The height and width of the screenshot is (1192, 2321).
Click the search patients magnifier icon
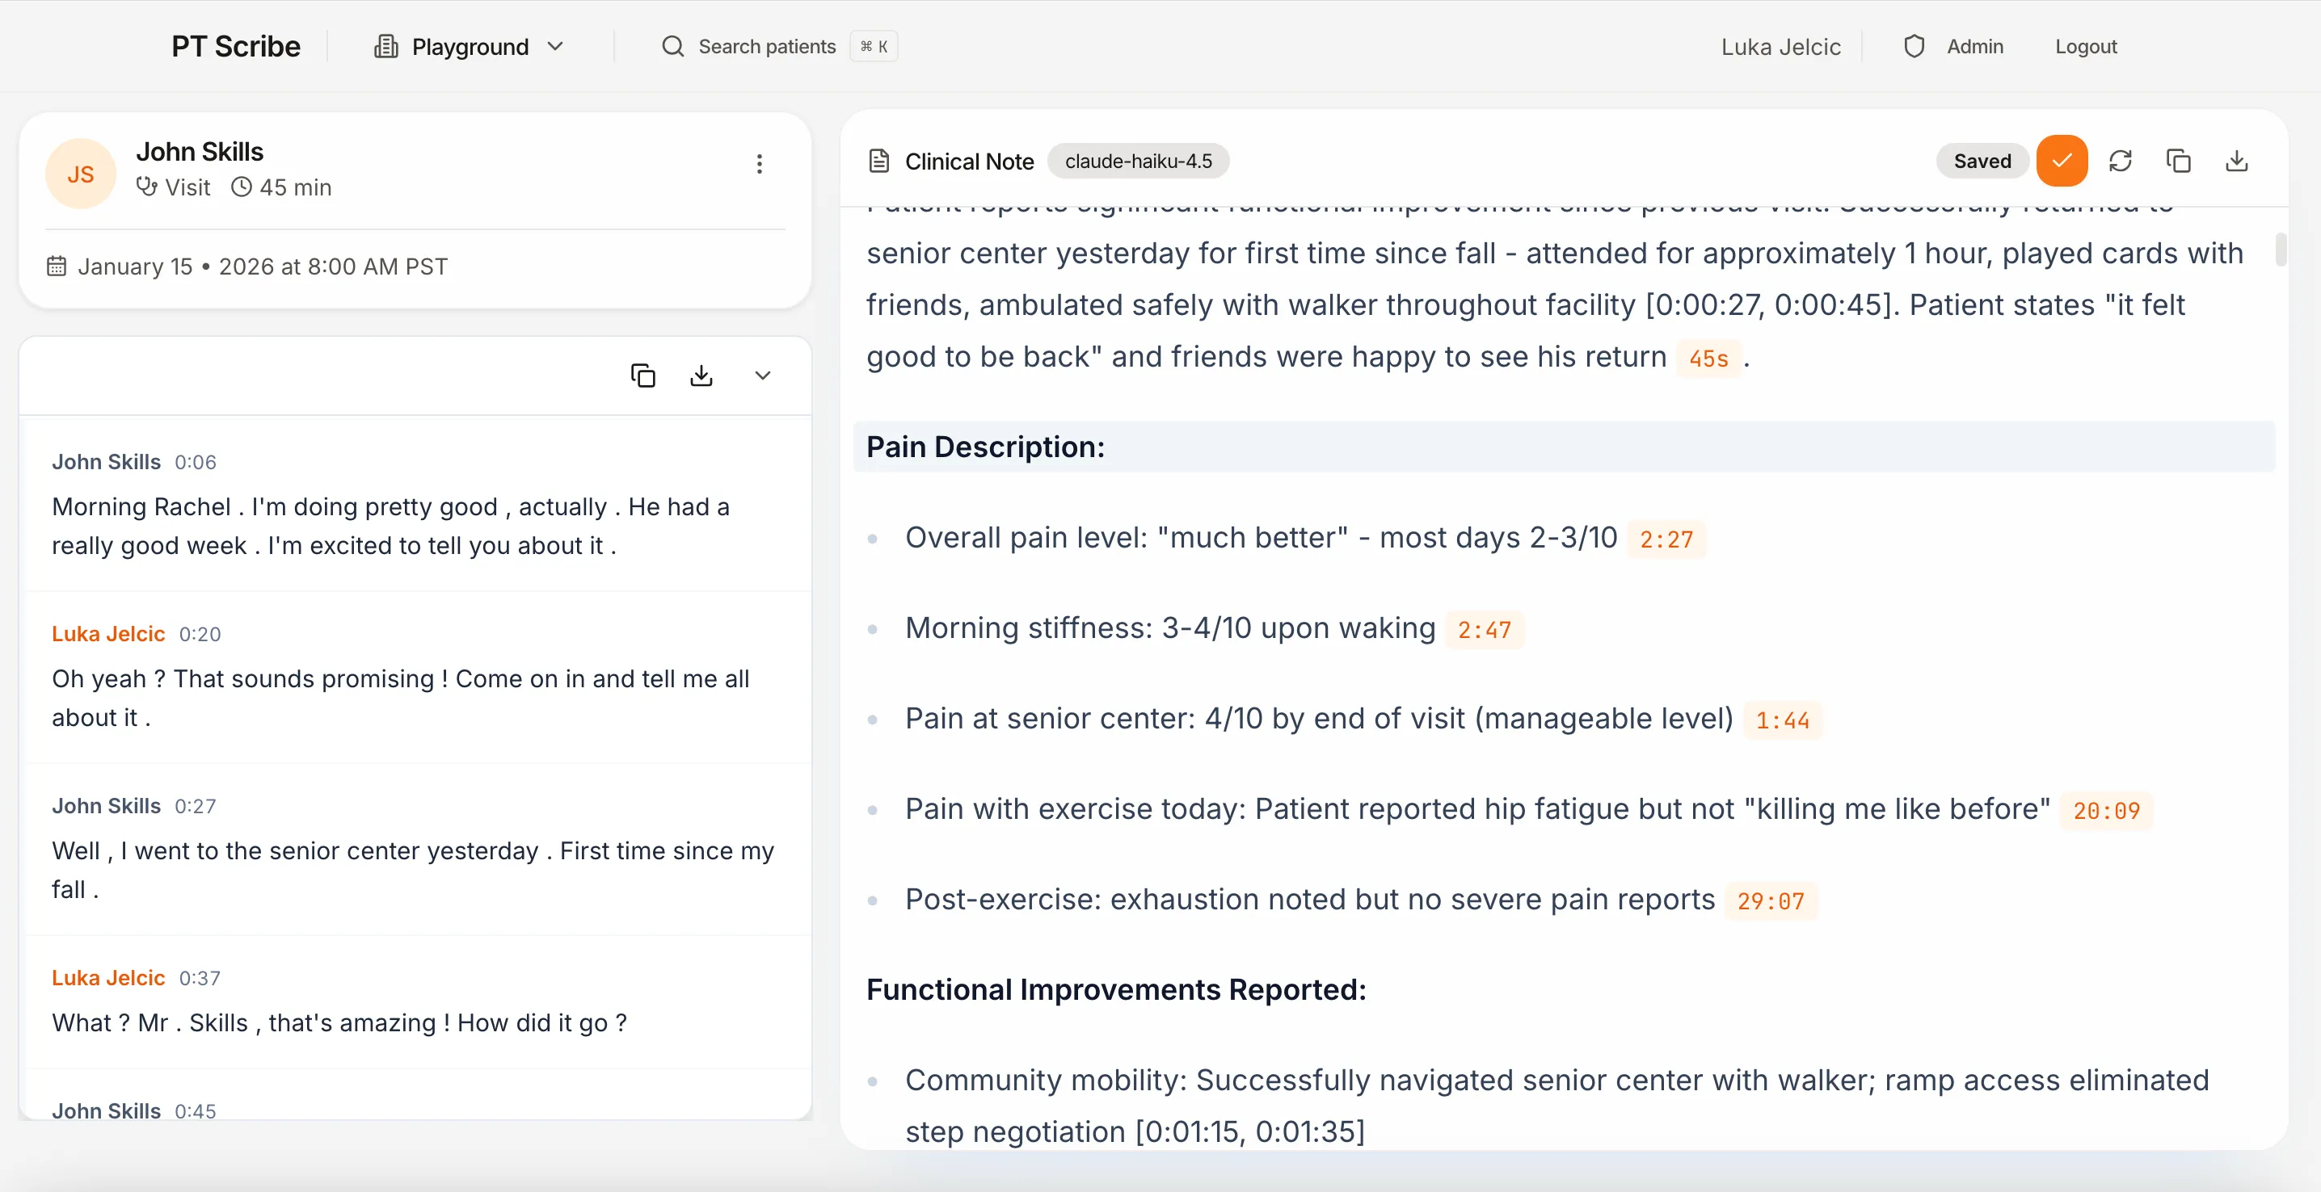[672, 46]
